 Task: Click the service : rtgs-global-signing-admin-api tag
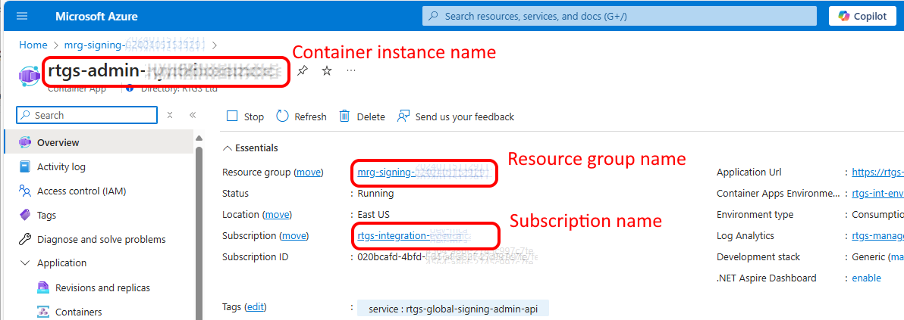(x=453, y=309)
